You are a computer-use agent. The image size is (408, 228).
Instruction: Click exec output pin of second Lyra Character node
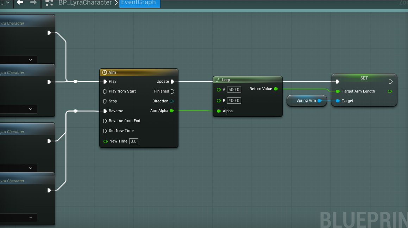point(49,82)
